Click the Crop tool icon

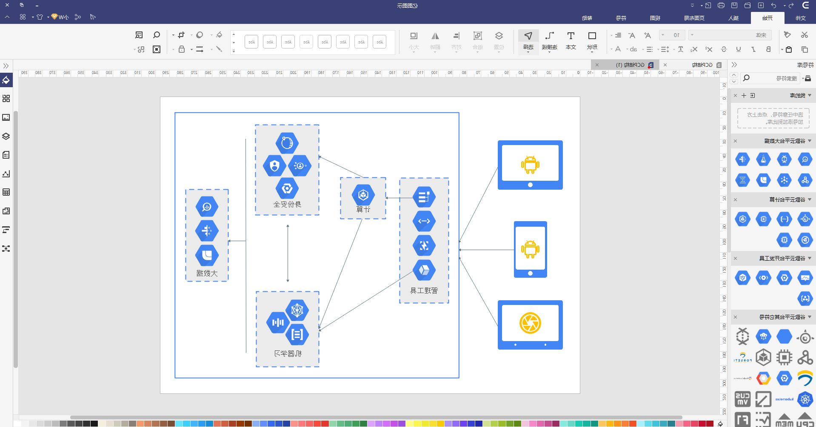(182, 35)
